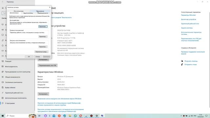Open условия лицензионного соглашения link
The image size is (210, 118).
60,110
